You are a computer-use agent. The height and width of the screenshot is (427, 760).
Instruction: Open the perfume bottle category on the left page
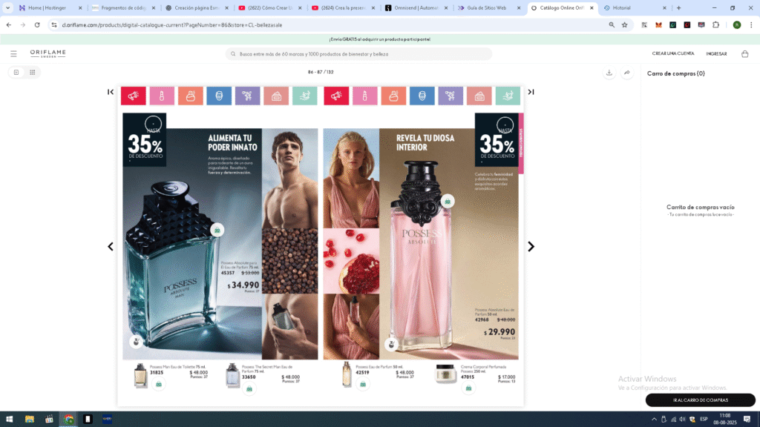[x=191, y=96]
